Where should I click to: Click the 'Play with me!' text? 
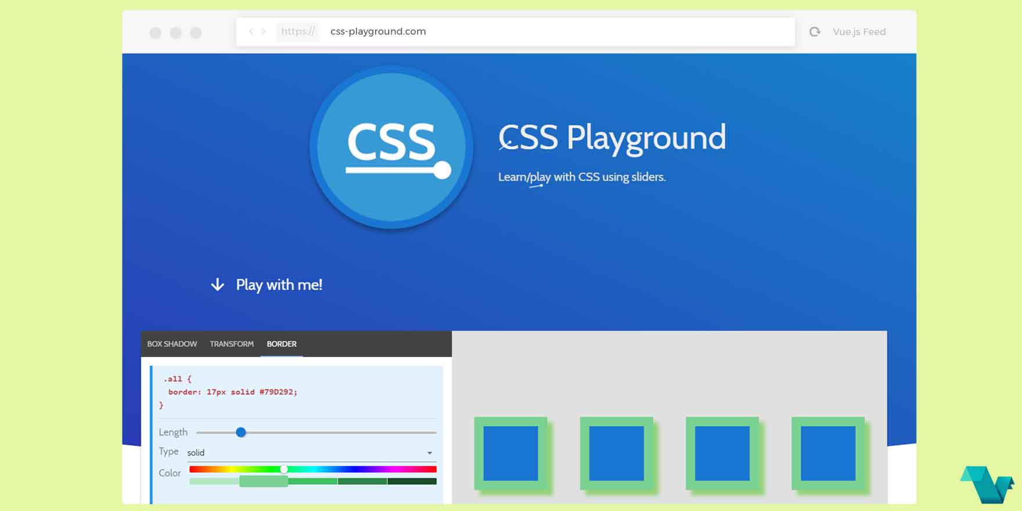click(279, 285)
